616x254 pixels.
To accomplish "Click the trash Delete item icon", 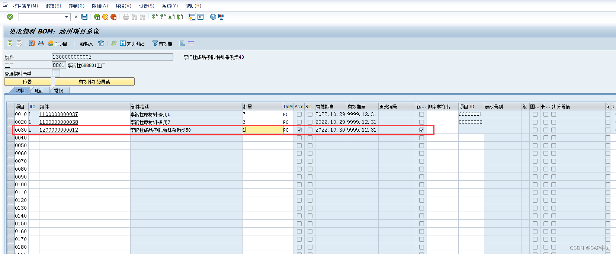I will 101,44.
